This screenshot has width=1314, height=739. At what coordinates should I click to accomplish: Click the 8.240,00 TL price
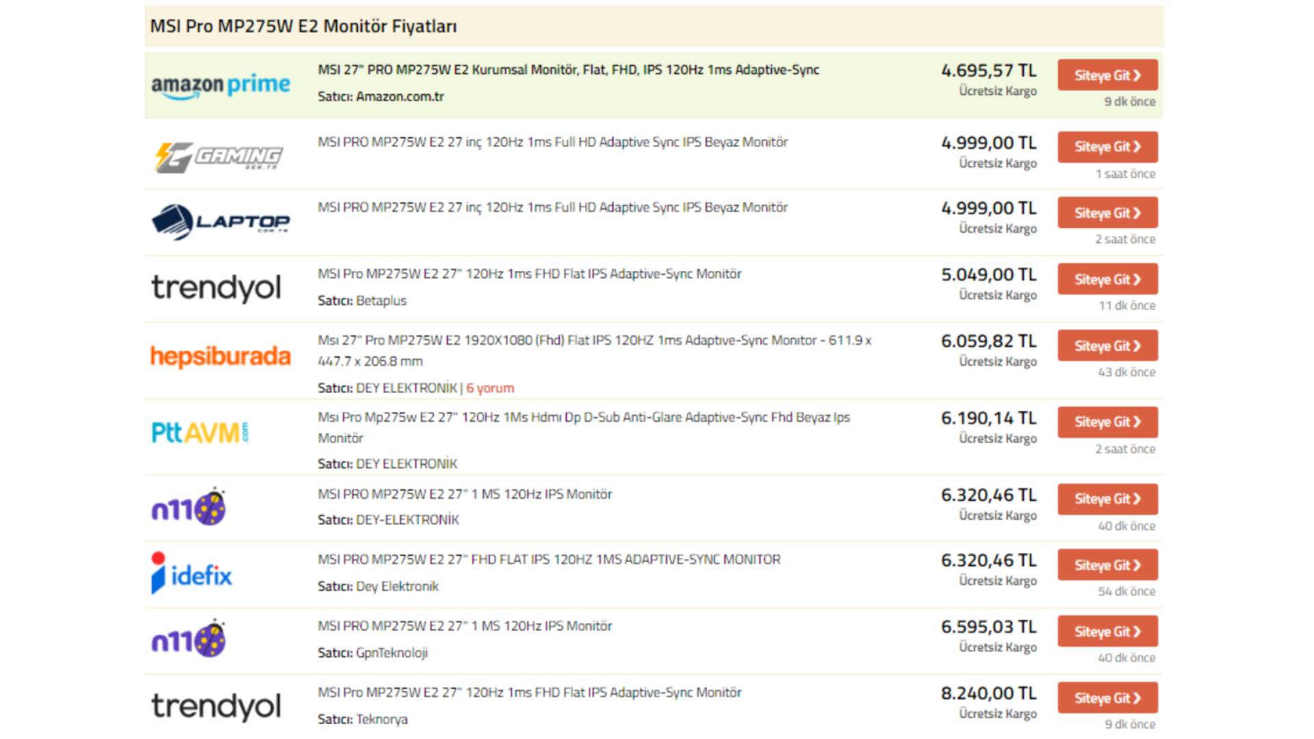(988, 693)
